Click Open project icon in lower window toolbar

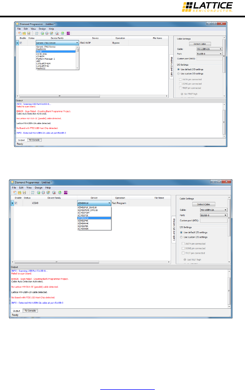click(x=19, y=193)
